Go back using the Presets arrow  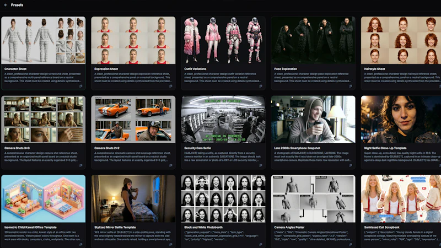pos(6,5)
